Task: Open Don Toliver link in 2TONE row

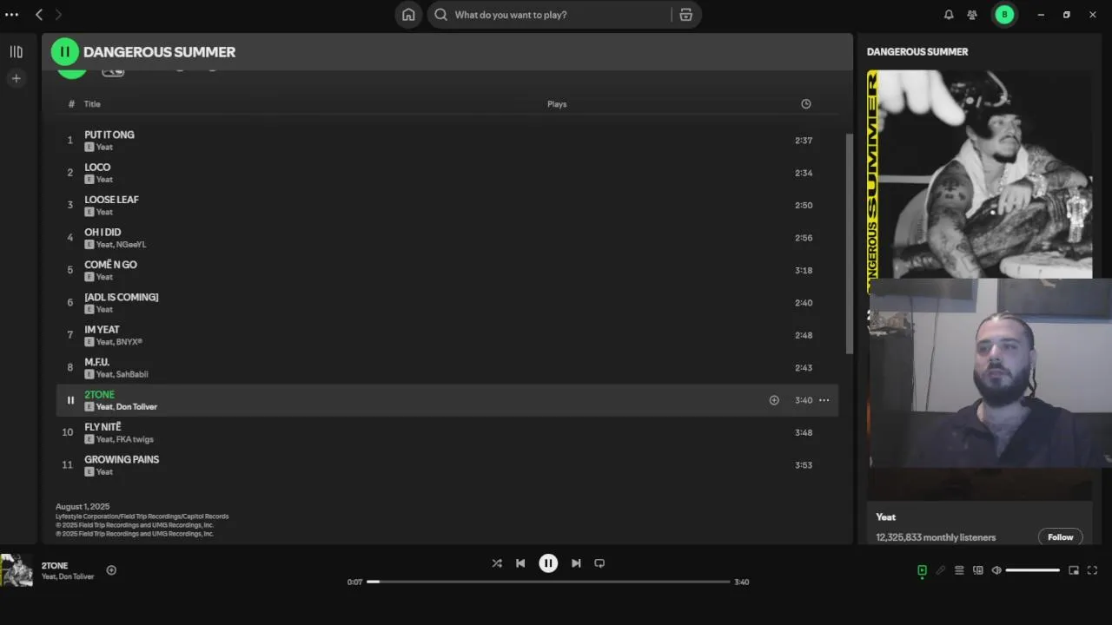Action: pyautogui.click(x=136, y=407)
